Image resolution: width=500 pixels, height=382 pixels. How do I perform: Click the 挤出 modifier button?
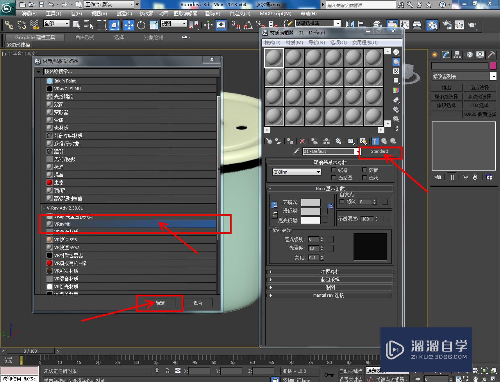pos(446,88)
